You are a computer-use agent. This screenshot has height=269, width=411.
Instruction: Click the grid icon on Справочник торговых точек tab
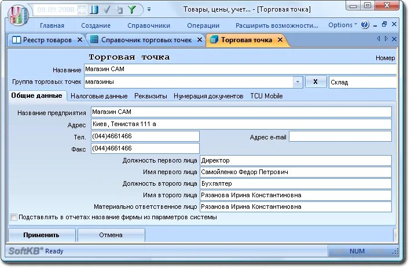tap(94, 39)
